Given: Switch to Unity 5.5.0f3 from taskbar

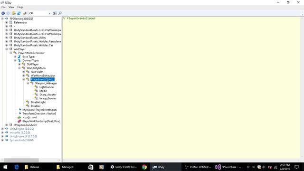Looking at the screenshot, I should point(123,167).
